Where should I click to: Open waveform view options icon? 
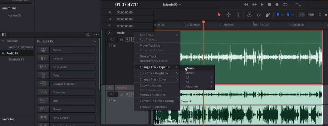(302, 15)
